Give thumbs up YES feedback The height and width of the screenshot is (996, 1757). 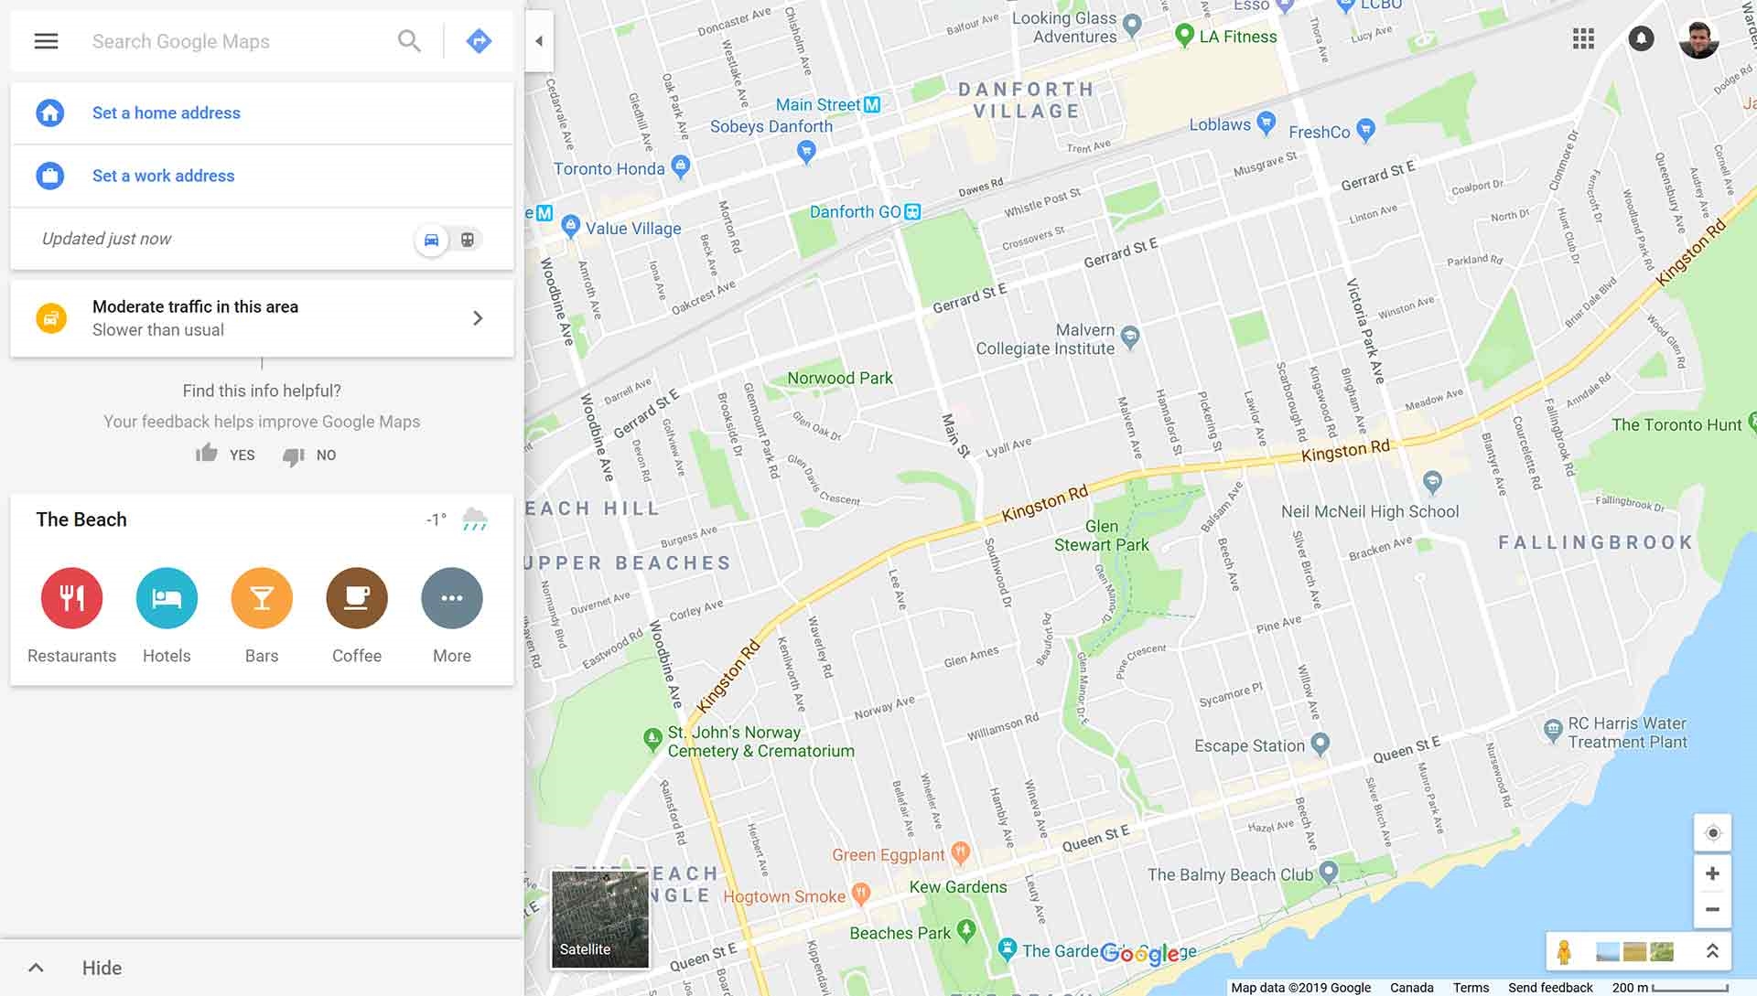225,455
